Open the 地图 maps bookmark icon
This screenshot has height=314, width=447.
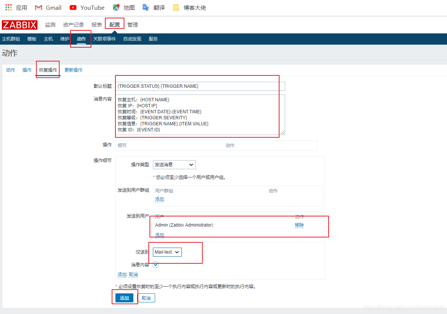coord(116,8)
